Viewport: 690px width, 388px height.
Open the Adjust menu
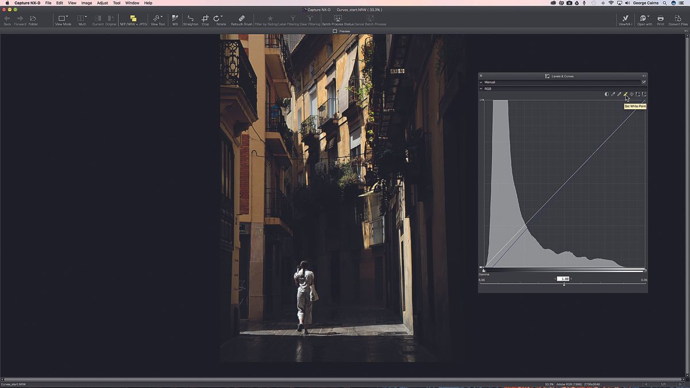pos(102,3)
